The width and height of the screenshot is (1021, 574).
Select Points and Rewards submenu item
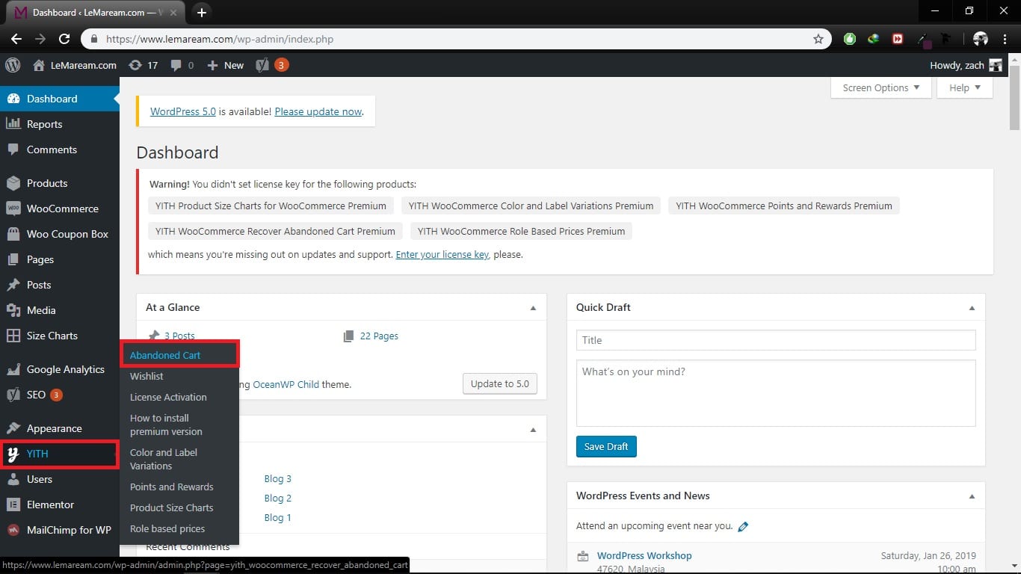pyautogui.click(x=179, y=487)
